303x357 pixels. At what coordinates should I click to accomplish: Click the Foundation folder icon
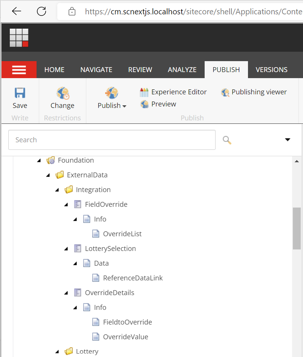click(x=50, y=160)
